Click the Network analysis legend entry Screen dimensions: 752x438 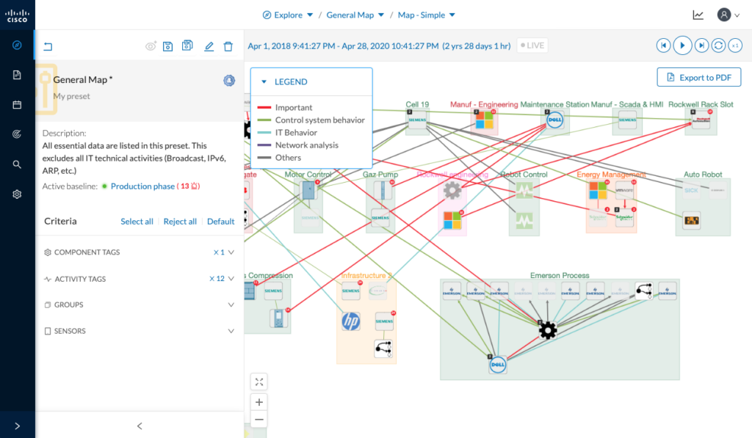tap(298, 145)
